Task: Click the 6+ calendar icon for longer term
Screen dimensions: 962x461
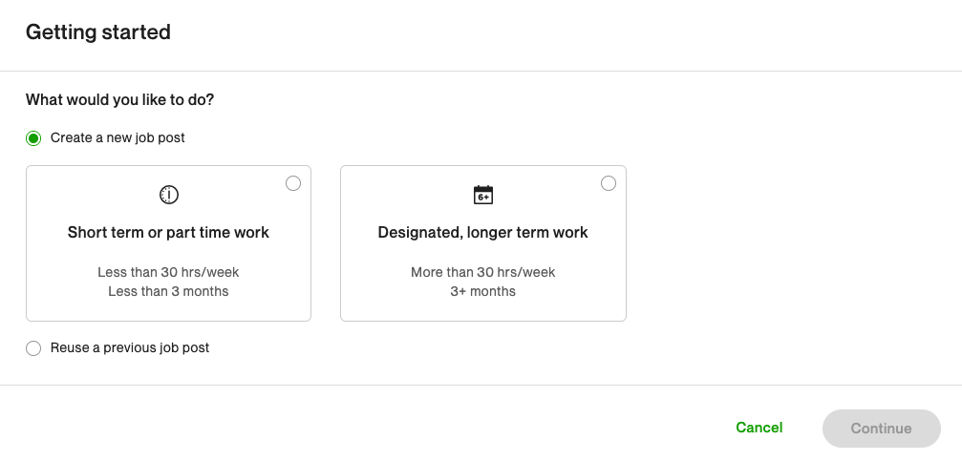Action: pos(483,195)
